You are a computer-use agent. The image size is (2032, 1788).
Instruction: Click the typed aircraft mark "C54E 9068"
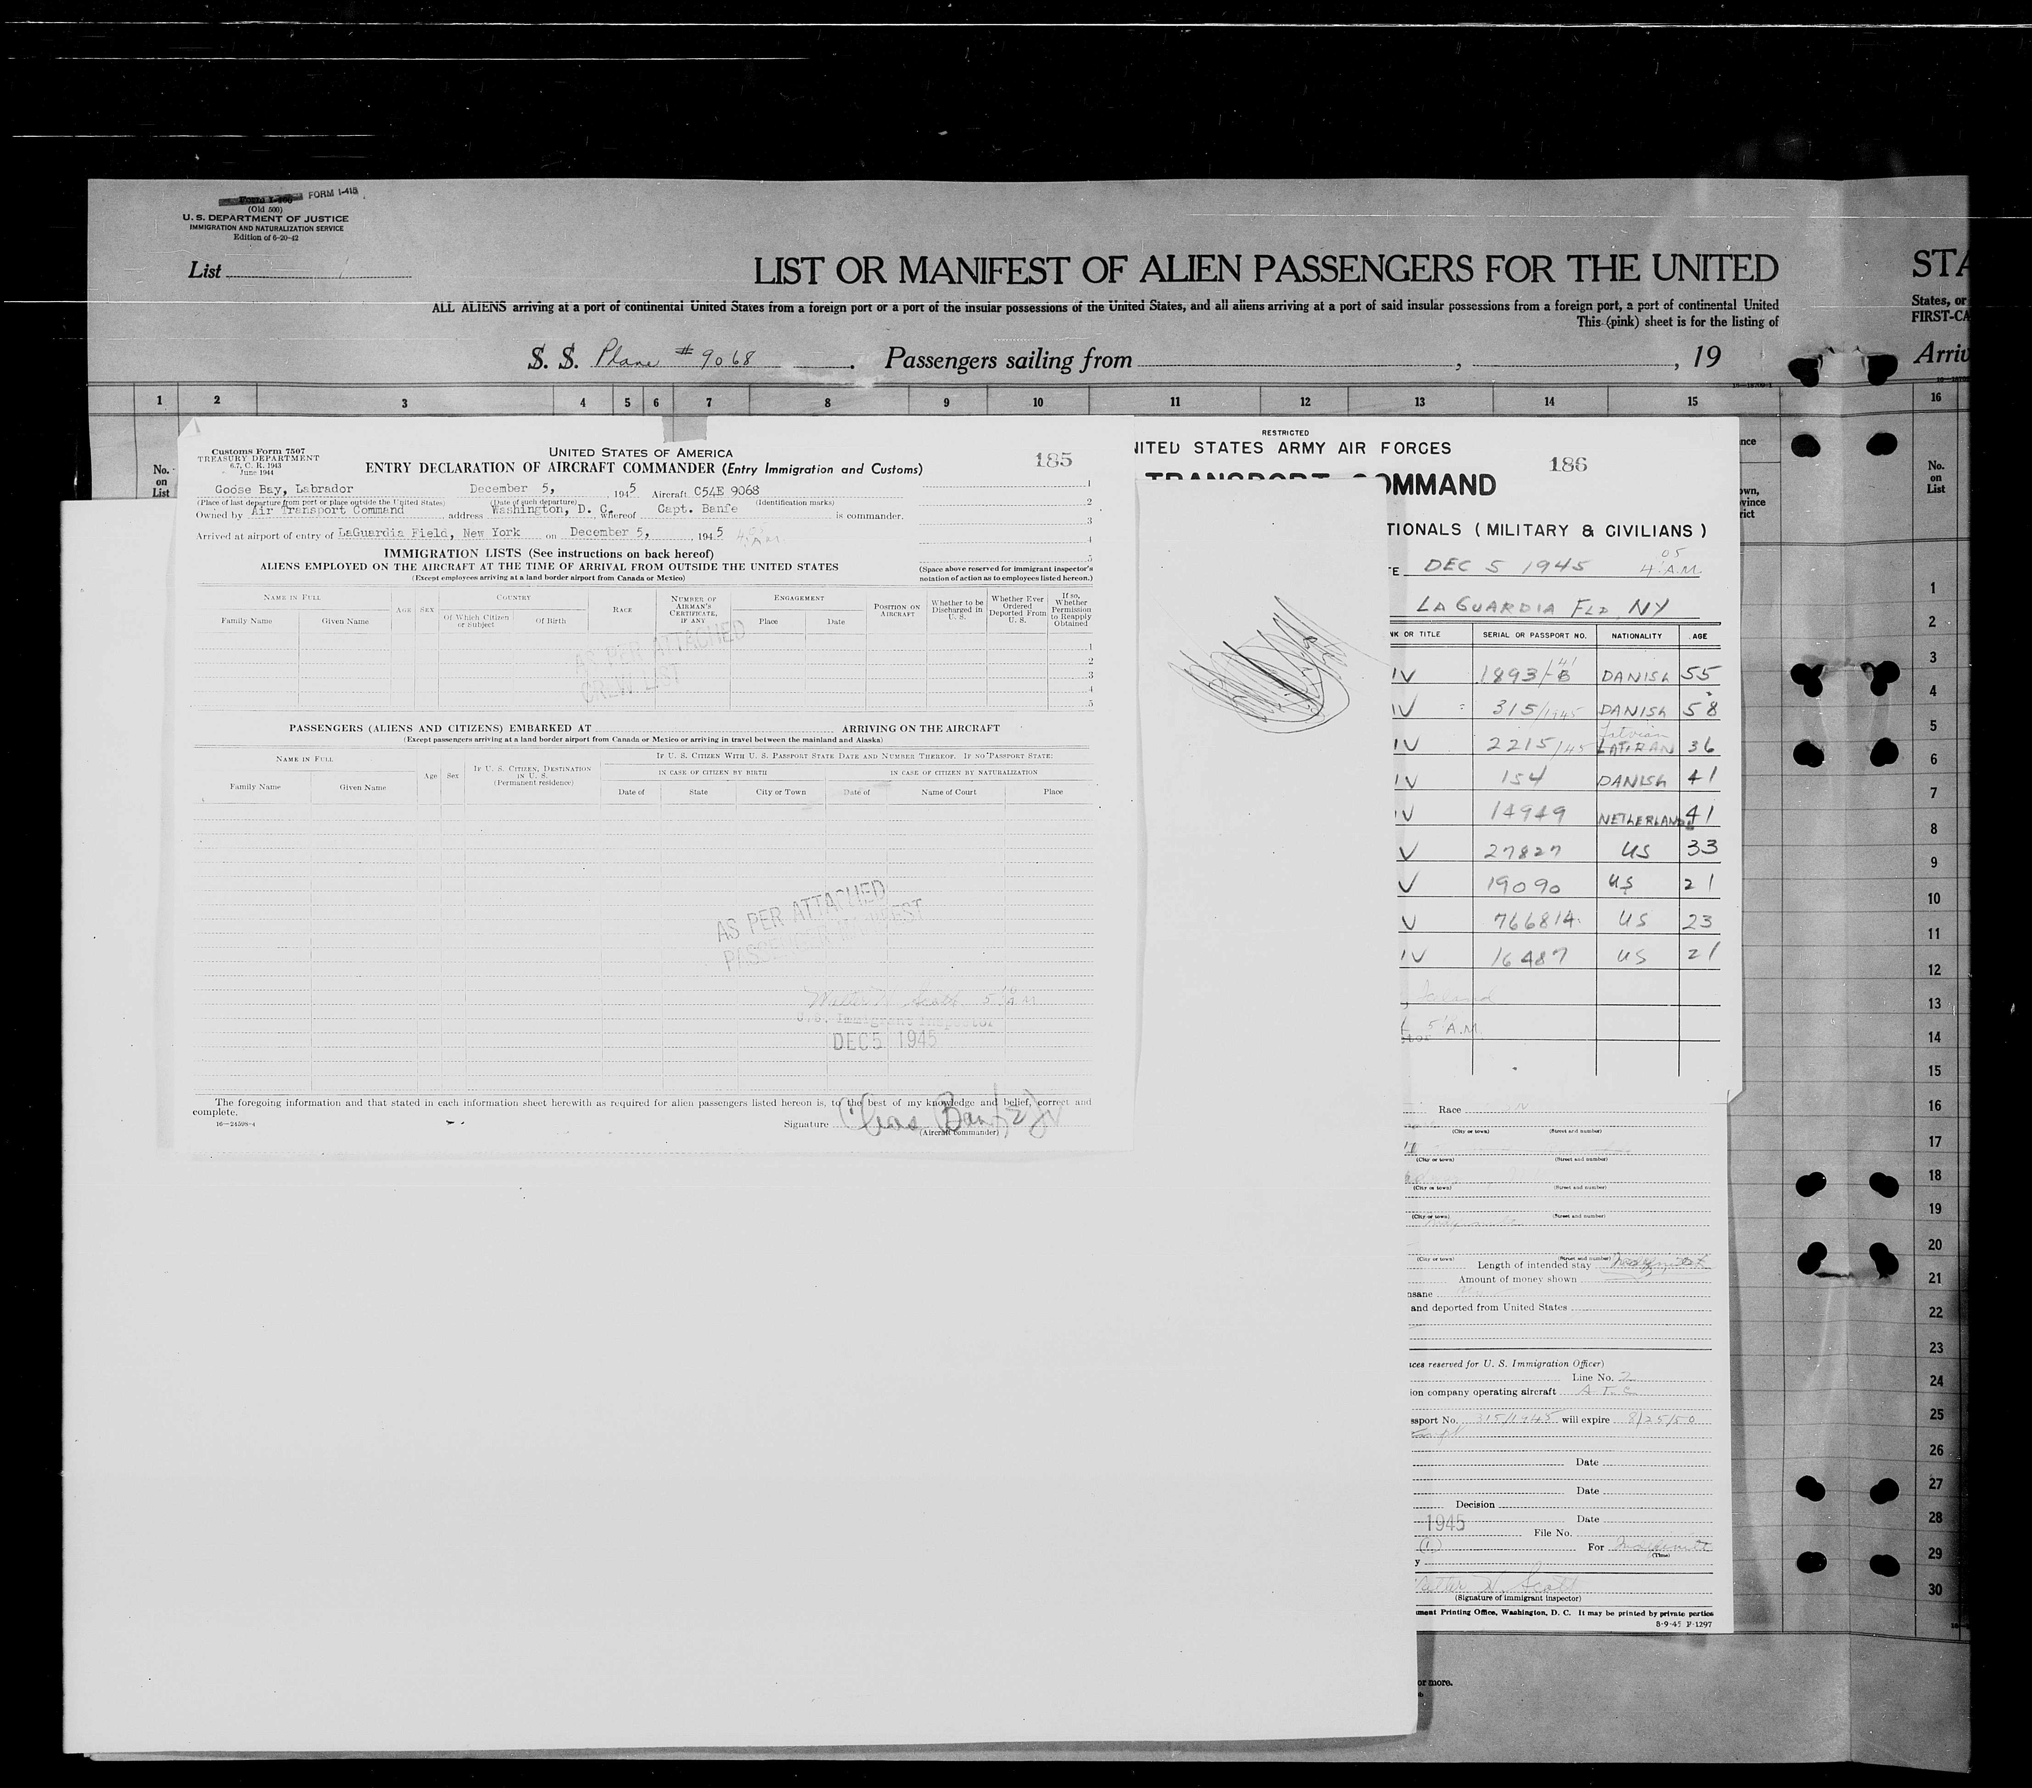(x=726, y=491)
